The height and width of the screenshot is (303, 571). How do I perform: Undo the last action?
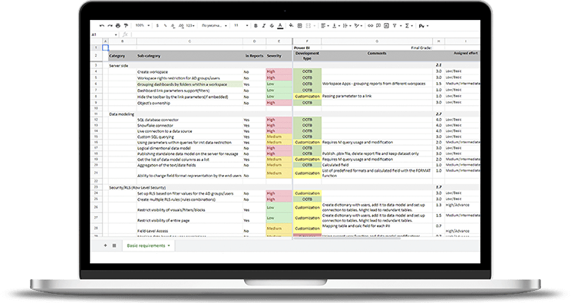pyautogui.click(x=102, y=25)
